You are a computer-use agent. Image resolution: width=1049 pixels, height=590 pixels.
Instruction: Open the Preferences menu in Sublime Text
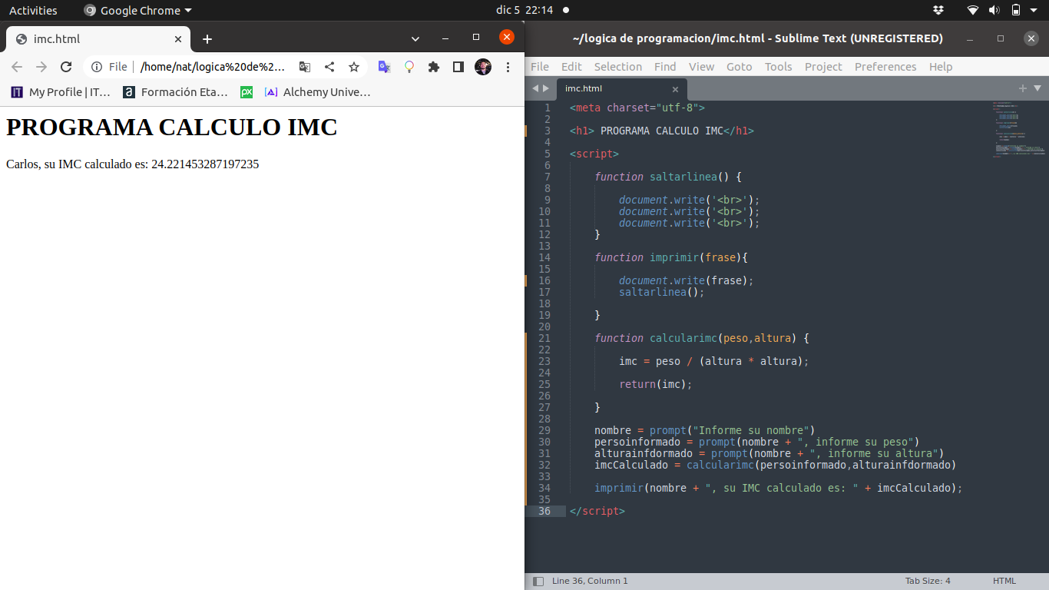885,67
